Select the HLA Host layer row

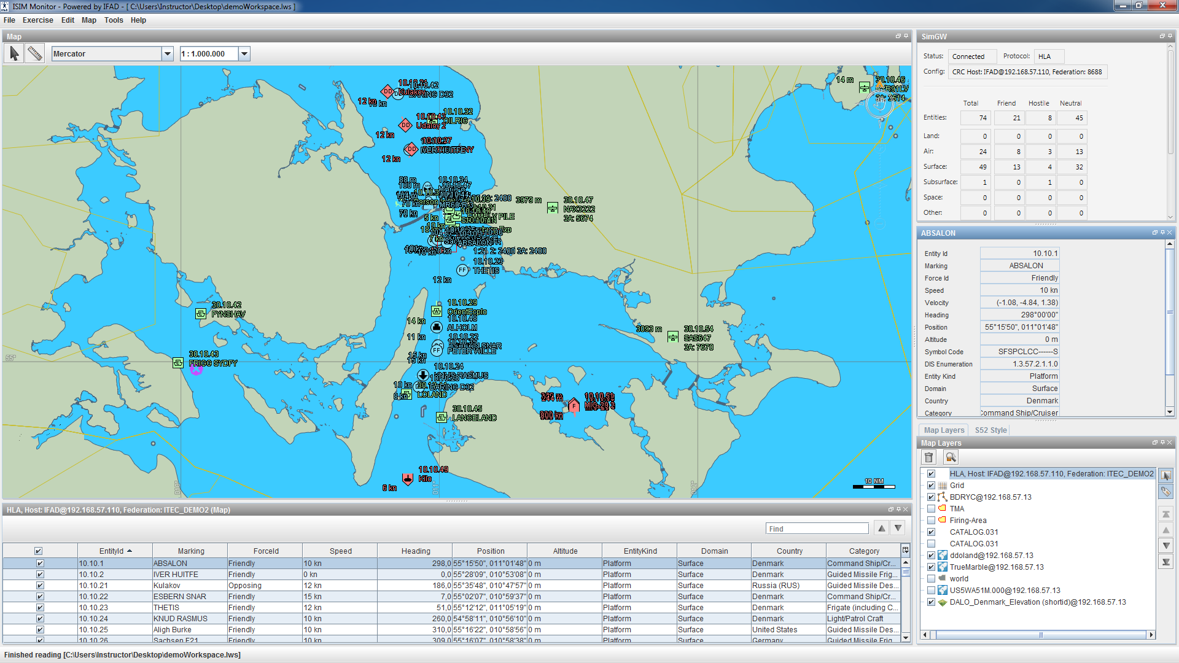[x=1051, y=474]
